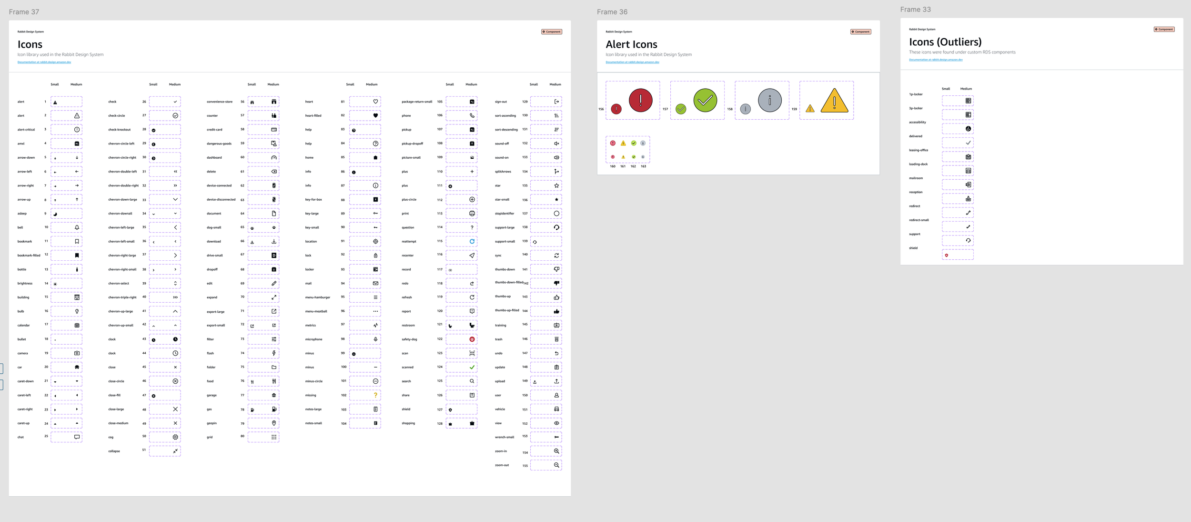Click the 'Alert Icons' heading text
Viewport: 1191px width, 522px height.
pyautogui.click(x=631, y=44)
